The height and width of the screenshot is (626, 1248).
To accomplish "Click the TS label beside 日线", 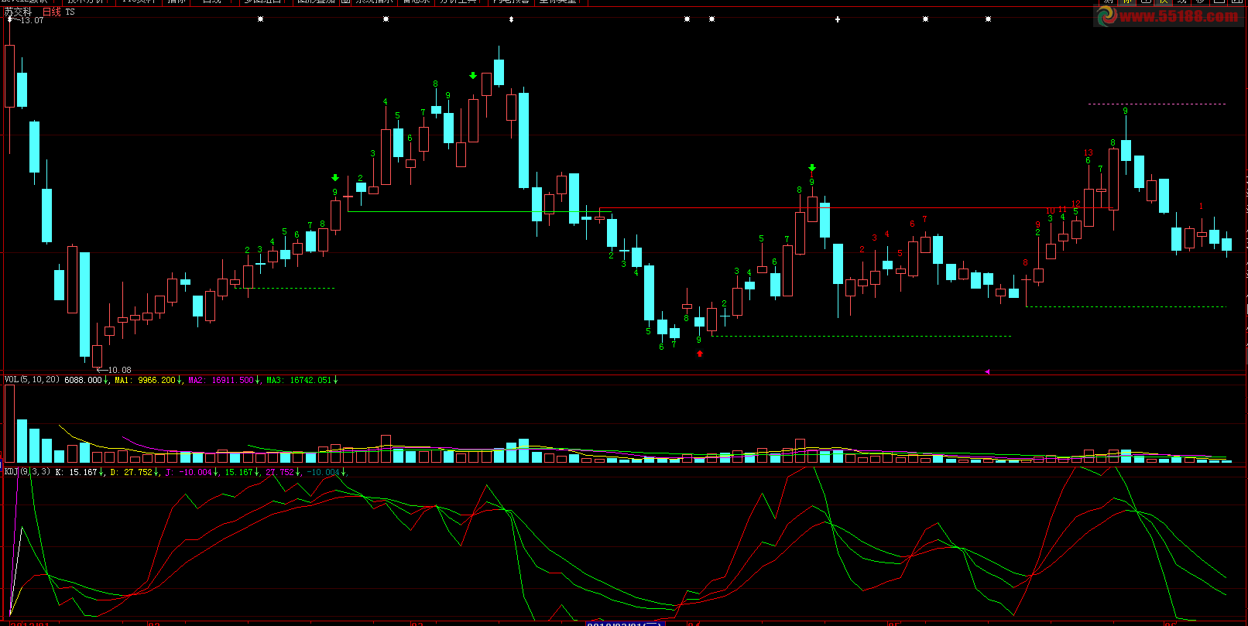I will click(70, 12).
